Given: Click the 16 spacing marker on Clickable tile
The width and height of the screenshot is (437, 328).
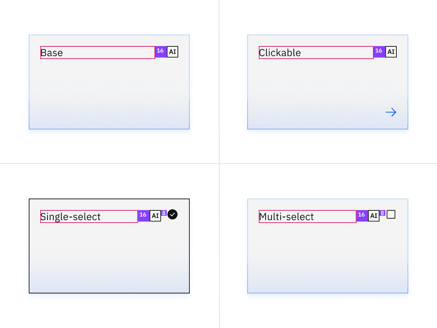Looking at the screenshot, I should [379, 52].
